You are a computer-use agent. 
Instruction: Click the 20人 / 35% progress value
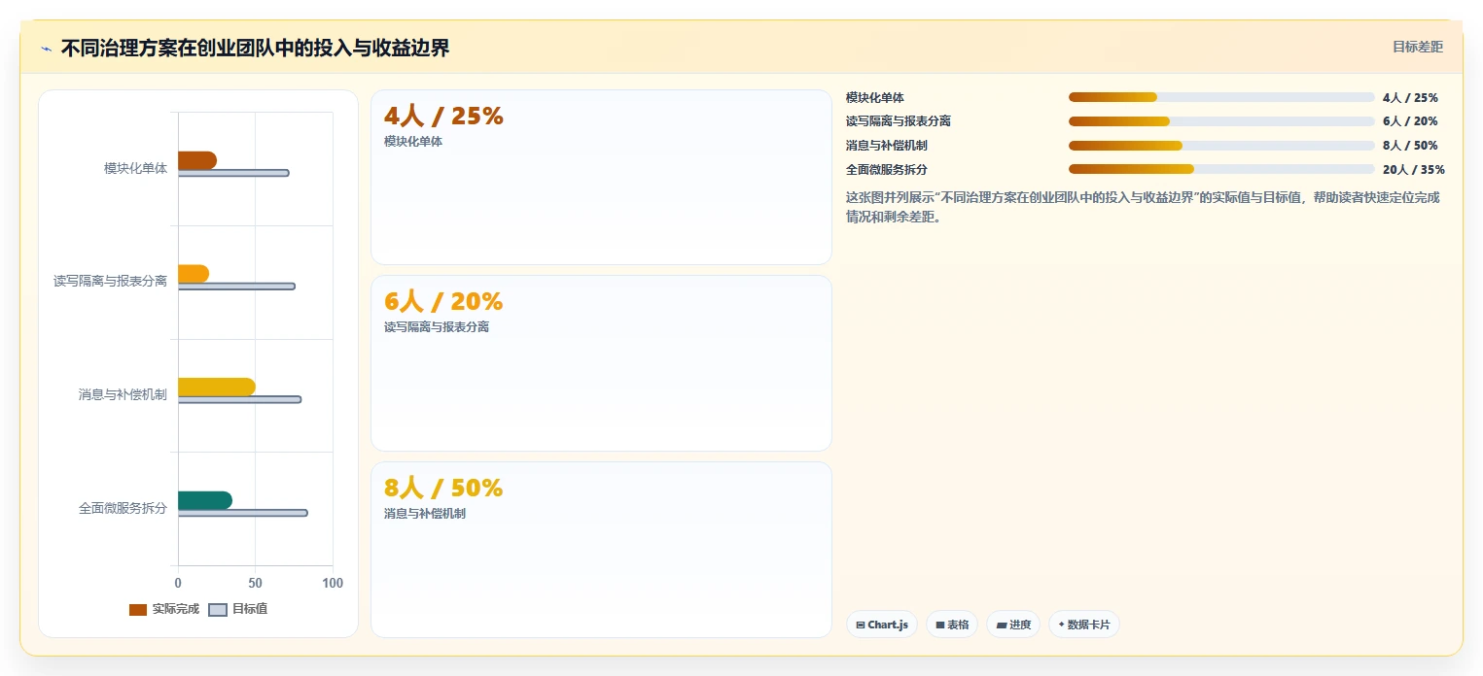coord(1414,169)
